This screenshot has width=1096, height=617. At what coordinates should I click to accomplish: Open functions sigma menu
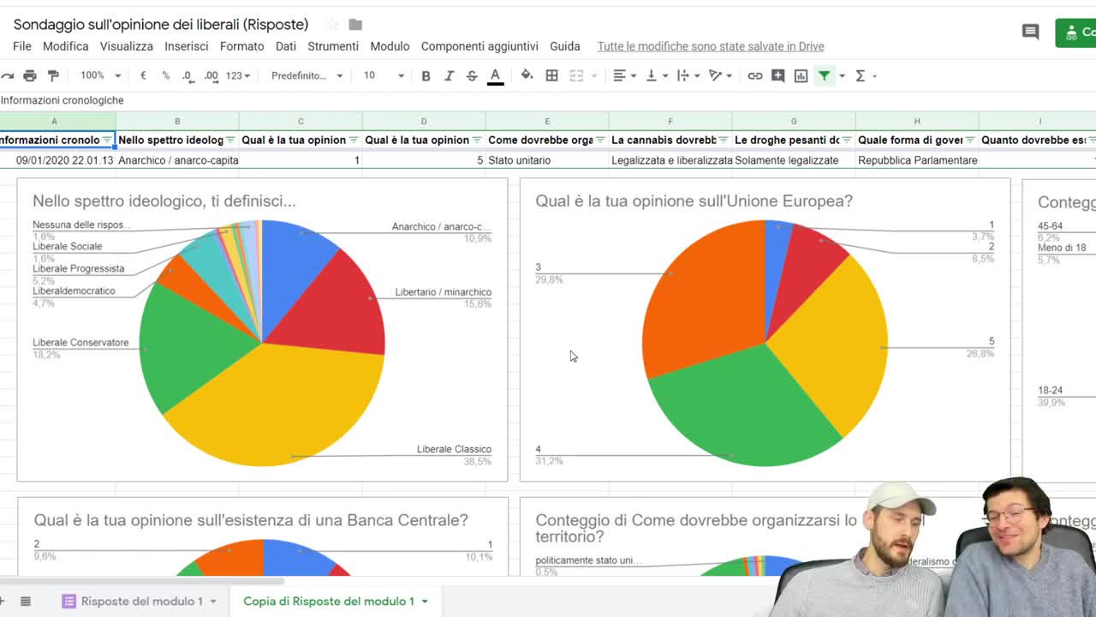[866, 75]
